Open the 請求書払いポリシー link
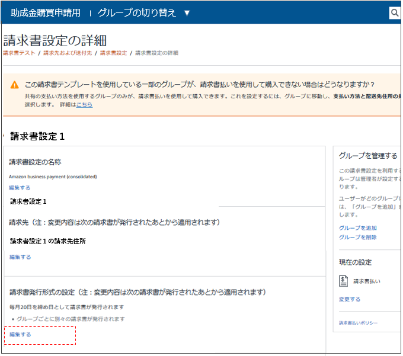 pos(359,323)
